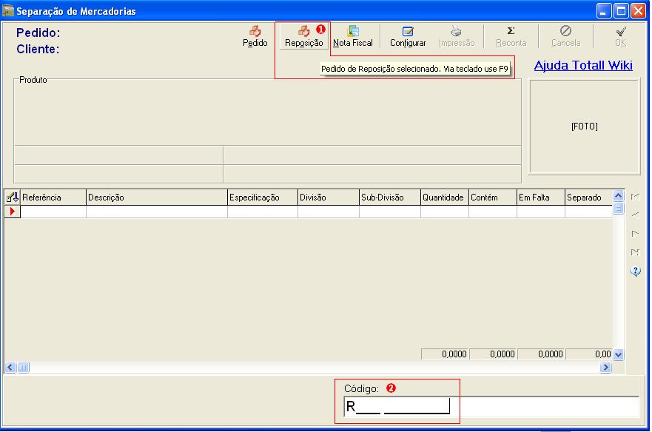Click the Descrição column header
This screenshot has width=652, height=432.
click(157, 198)
